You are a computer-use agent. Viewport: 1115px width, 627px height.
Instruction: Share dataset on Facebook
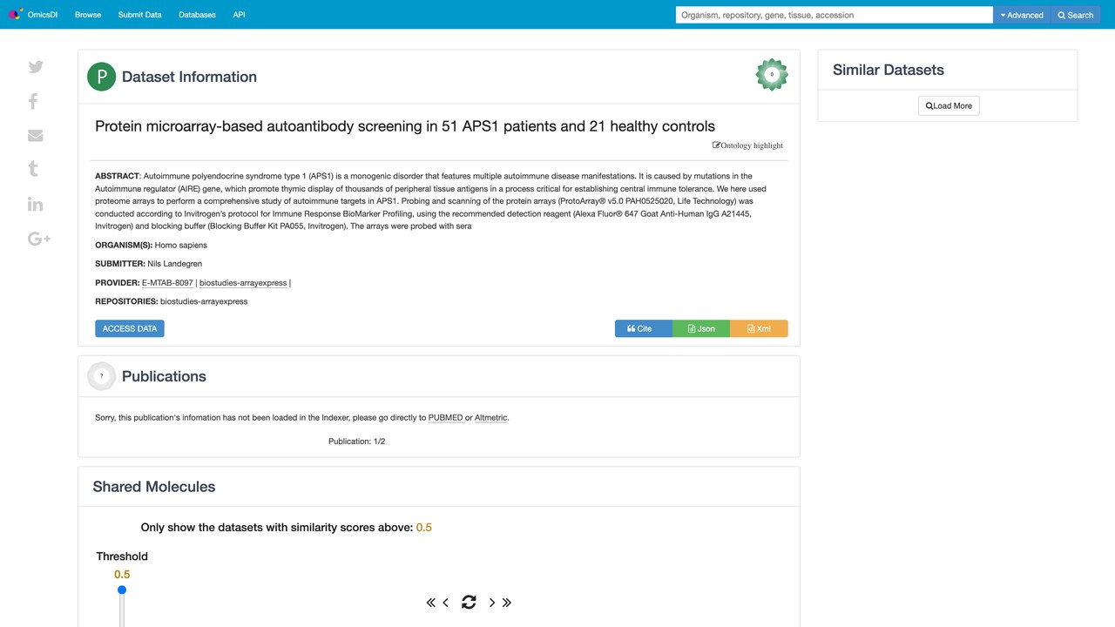[33, 101]
